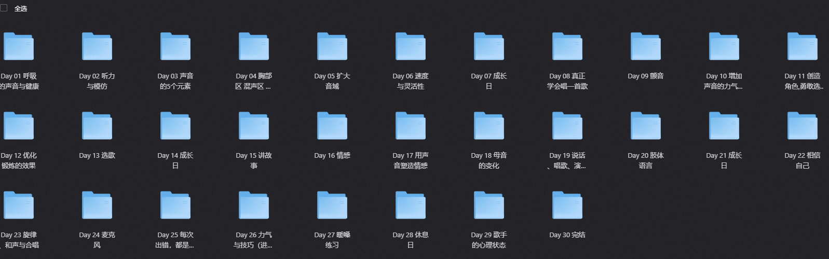Open the Day 14 成长日 folder icon
Screen dimensions: 829x259
(x=175, y=126)
